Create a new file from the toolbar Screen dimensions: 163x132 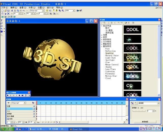3,11
